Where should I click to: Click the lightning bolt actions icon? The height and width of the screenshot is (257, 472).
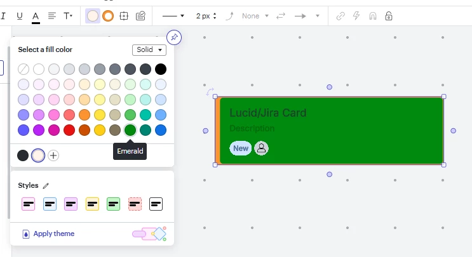356,16
